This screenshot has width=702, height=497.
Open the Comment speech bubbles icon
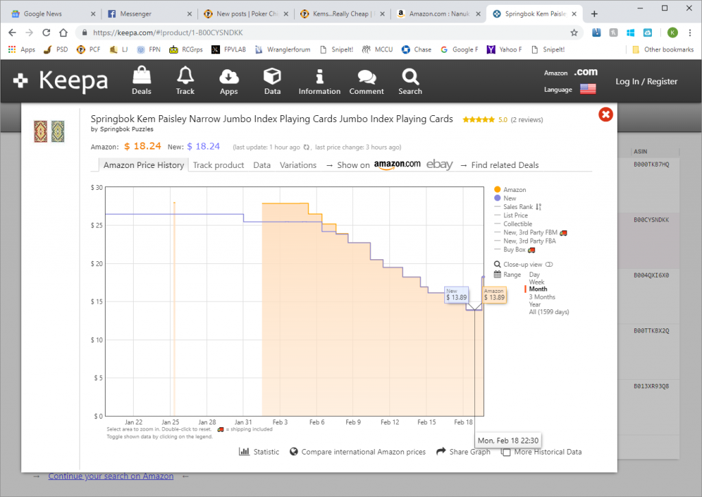tap(366, 81)
